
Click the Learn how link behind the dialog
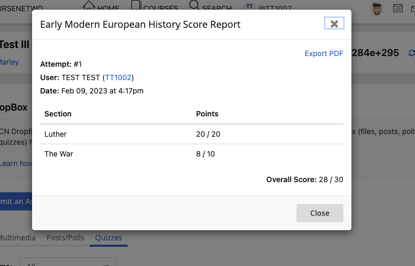[x=16, y=163]
